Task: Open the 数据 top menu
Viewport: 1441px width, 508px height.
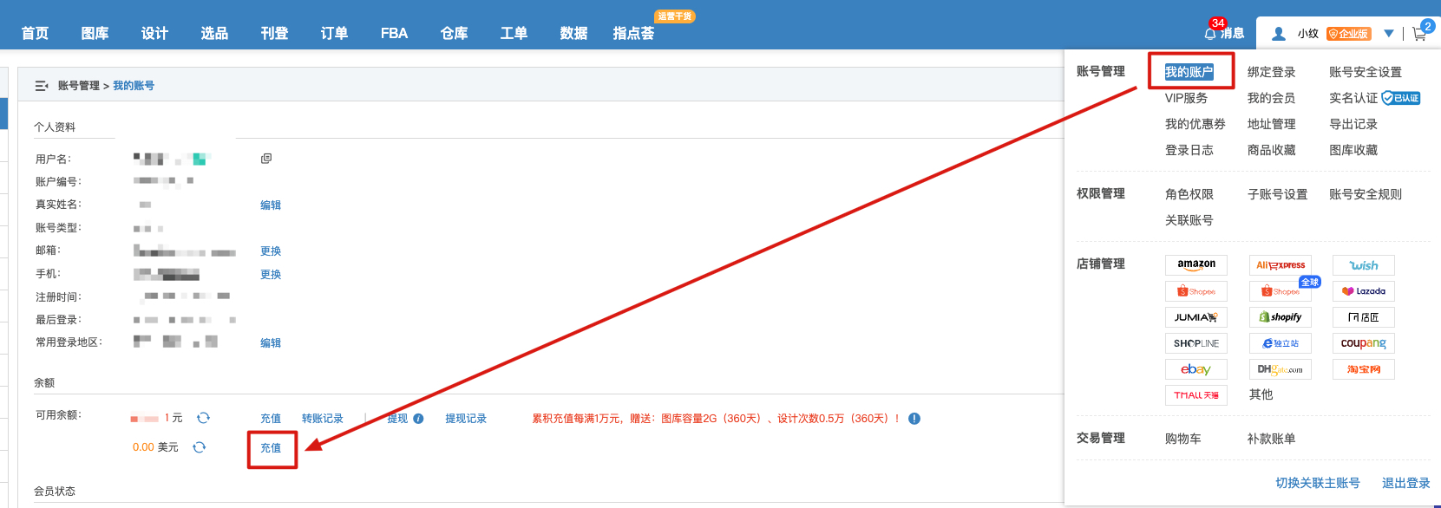Action: coord(573,34)
